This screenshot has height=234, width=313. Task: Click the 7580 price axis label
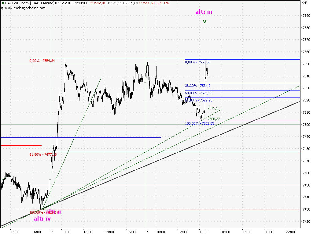[x=306, y=28]
